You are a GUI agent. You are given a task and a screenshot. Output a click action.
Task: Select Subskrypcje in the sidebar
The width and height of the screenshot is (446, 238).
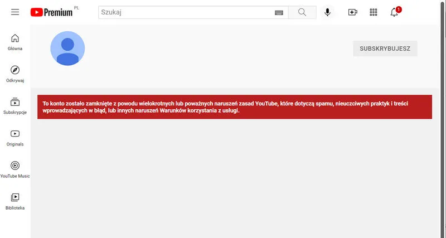coord(15,106)
